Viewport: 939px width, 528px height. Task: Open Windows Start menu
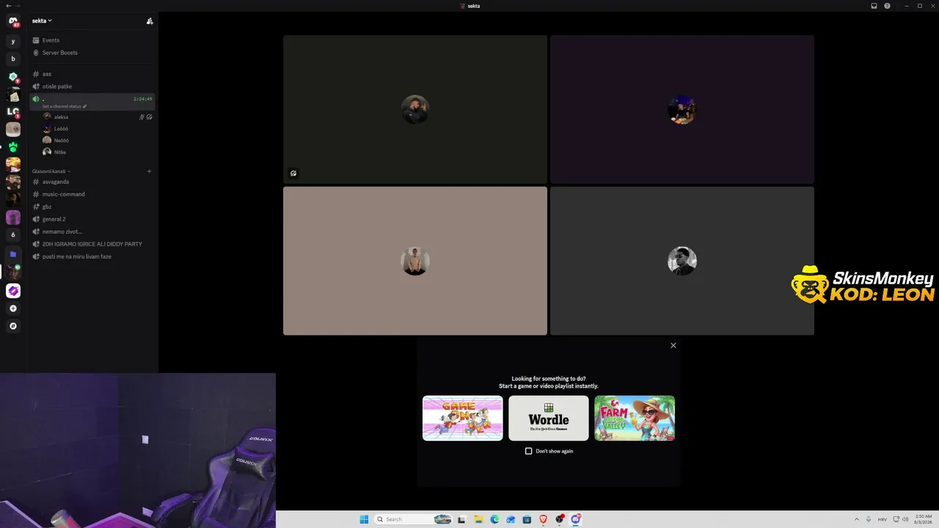click(364, 519)
